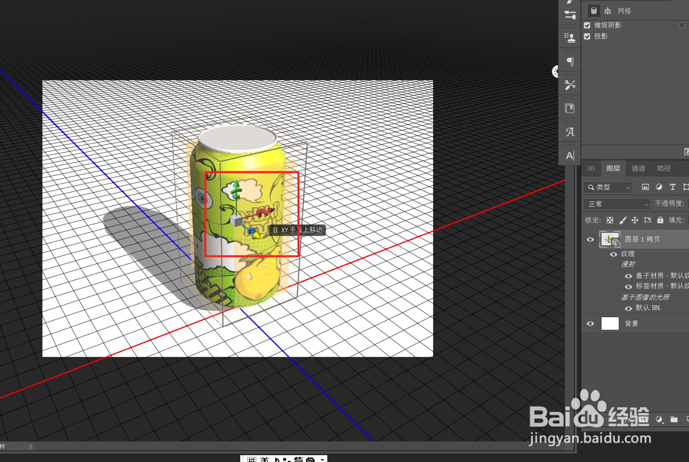Viewport: 689px width, 462px height.
Task: Click the 背景 layer name
Action: click(x=631, y=324)
